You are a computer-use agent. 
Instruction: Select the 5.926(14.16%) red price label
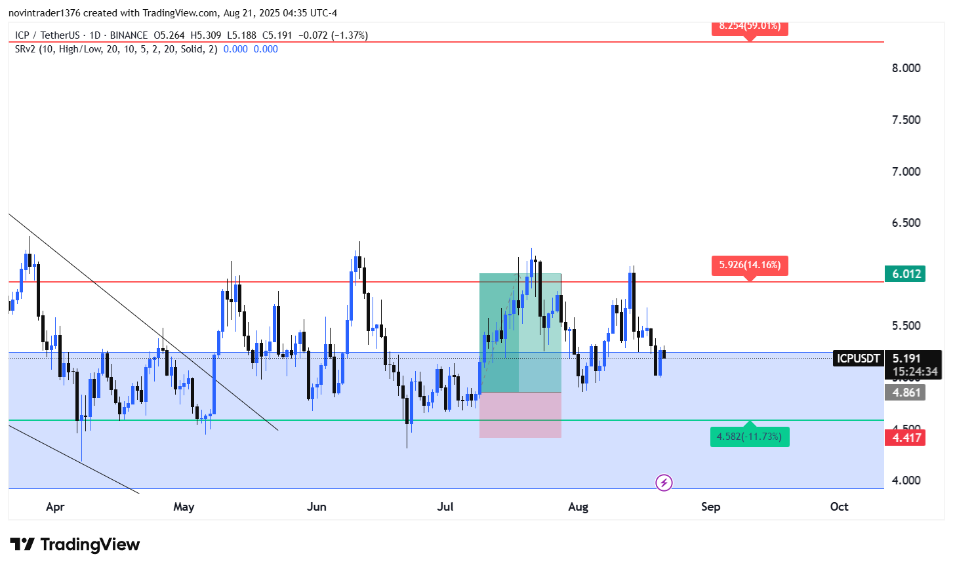click(x=750, y=265)
